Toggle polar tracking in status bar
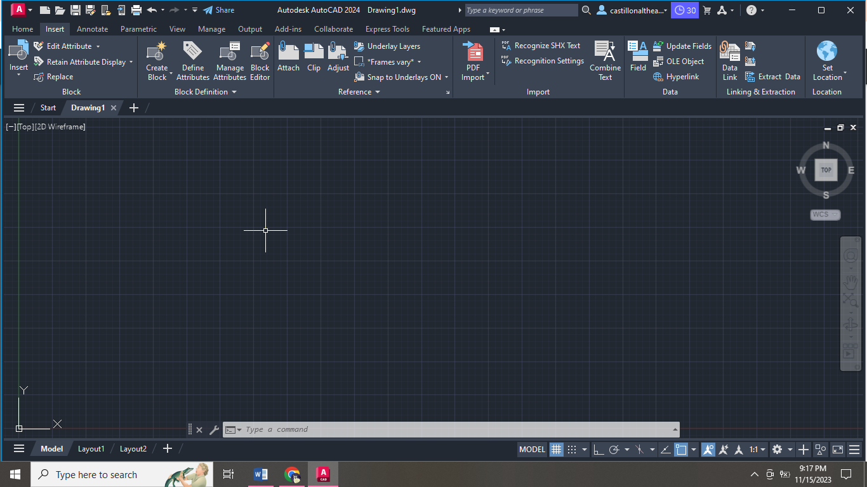 [614, 450]
